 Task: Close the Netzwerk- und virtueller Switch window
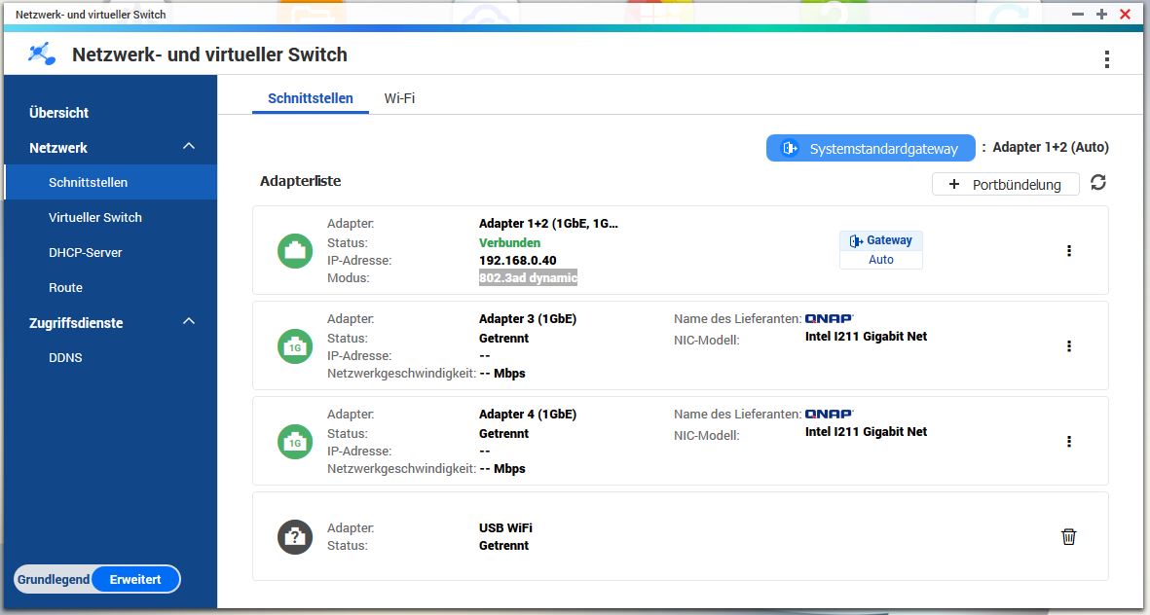pyautogui.click(x=1125, y=14)
